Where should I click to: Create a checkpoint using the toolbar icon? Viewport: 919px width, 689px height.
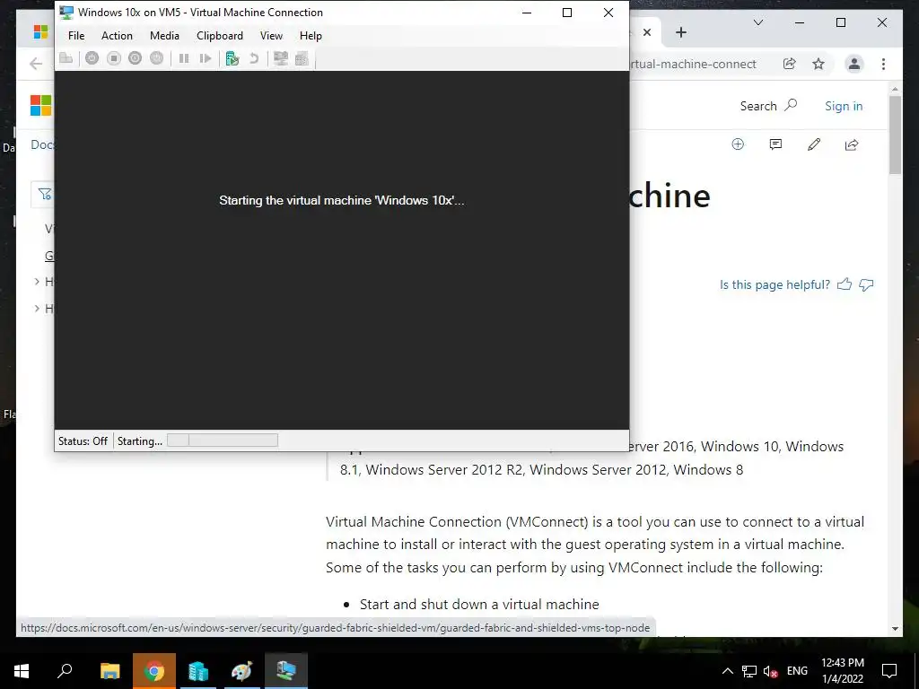point(232,58)
